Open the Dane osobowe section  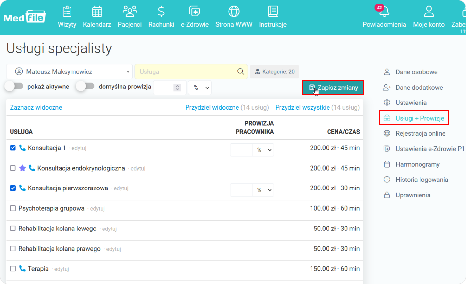point(416,72)
